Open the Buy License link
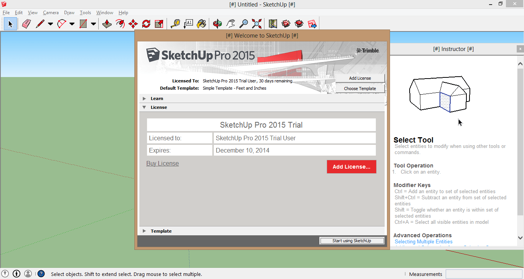The height and width of the screenshot is (279, 524). click(162, 164)
